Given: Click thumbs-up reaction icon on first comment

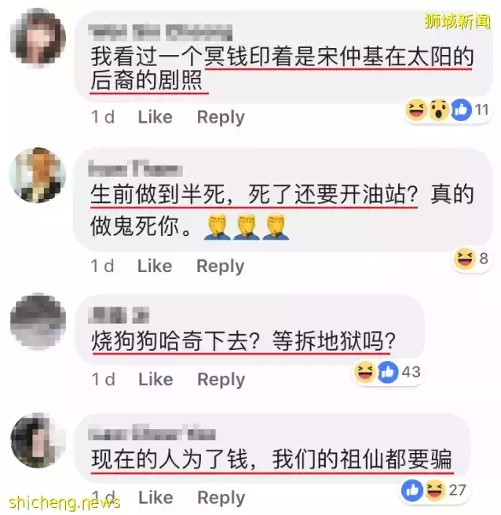Looking at the screenshot, I should coord(461,110).
